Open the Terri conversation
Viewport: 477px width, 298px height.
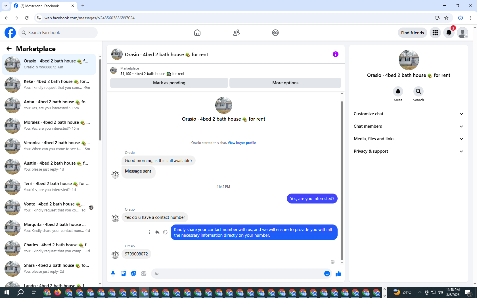[49, 187]
